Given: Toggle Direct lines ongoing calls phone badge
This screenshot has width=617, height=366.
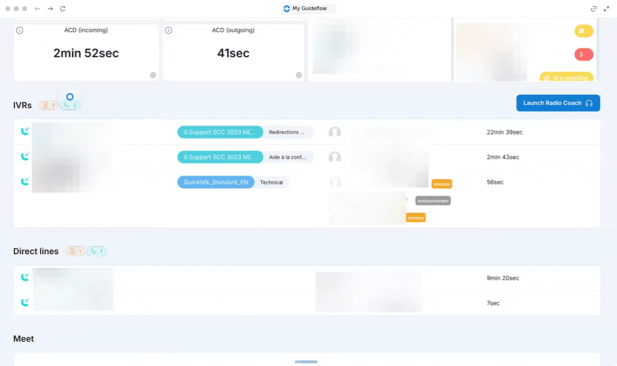Looking at the screenshot, I should [96, 251].
